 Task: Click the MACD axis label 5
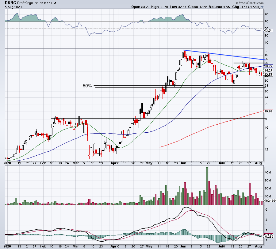point(266,210)
